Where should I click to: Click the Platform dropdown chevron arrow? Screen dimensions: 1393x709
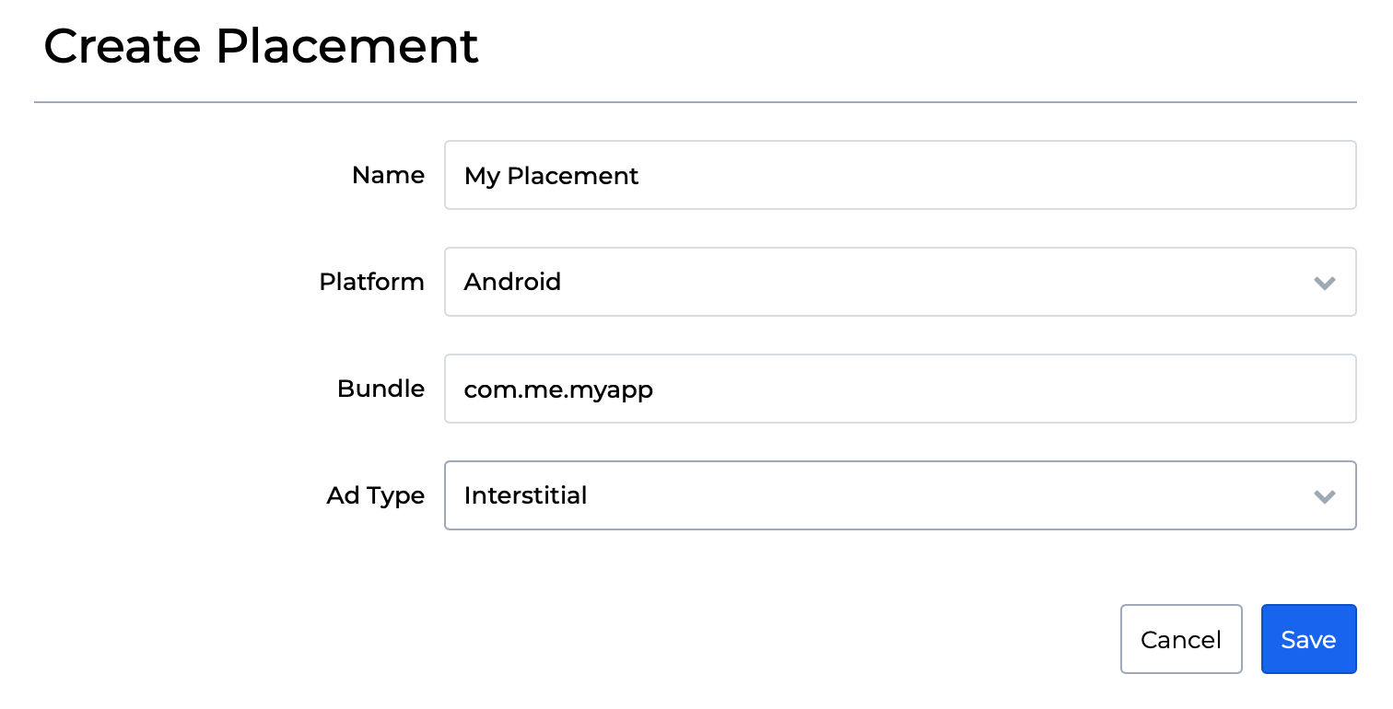pos(1324,283)
